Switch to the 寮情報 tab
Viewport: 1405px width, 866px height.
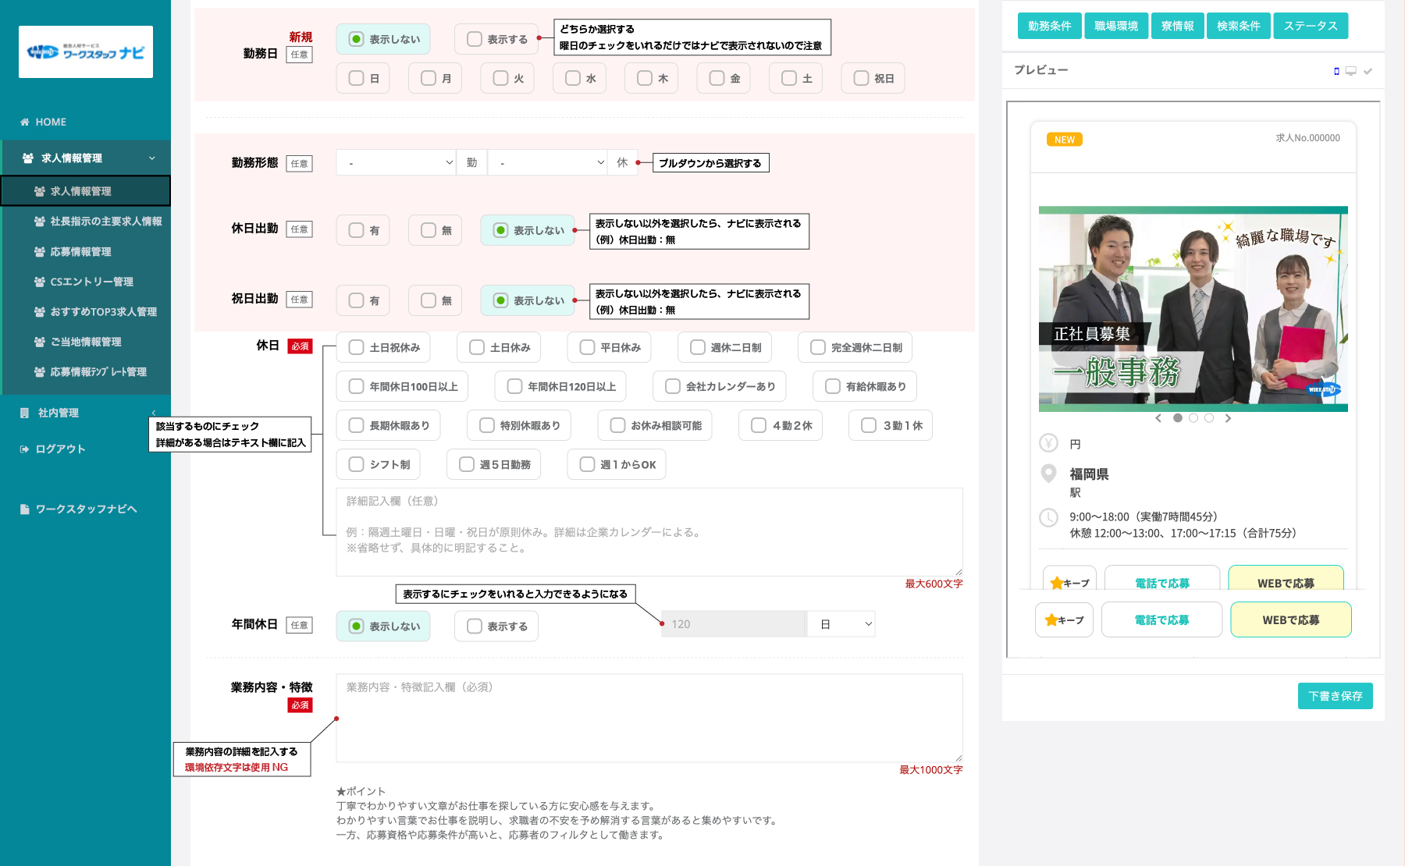click(x=1177, y=26)
